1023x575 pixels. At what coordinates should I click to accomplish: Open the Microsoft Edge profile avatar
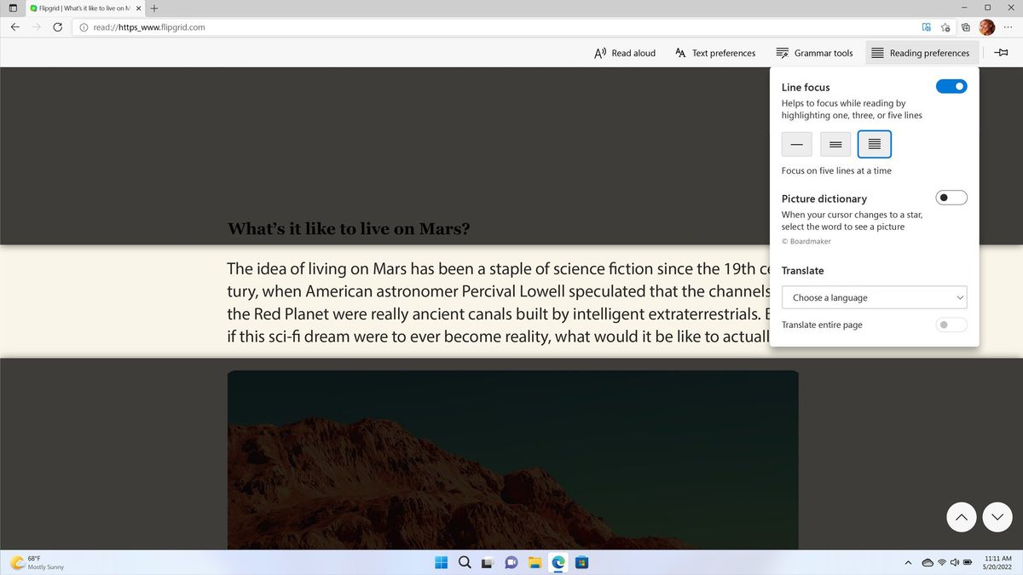coord(986,27)
